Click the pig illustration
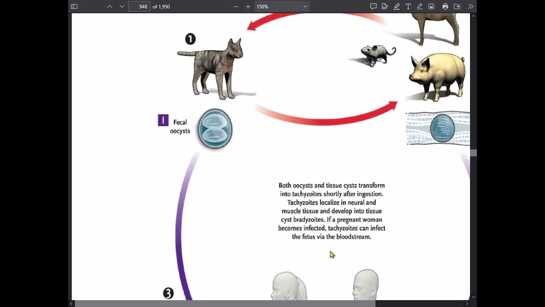Screen dimensions: 545x307 (437, 77)
